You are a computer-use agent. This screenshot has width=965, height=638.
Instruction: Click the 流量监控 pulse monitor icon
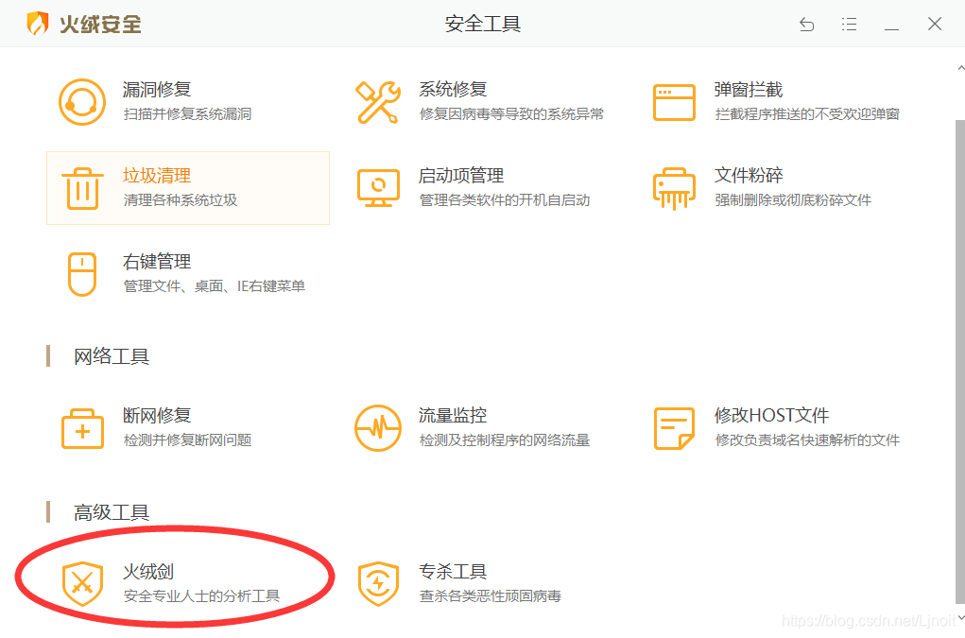[378, 428]
